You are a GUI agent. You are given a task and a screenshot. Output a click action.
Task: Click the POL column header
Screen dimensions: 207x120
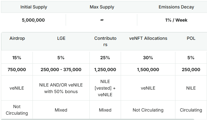191,38
